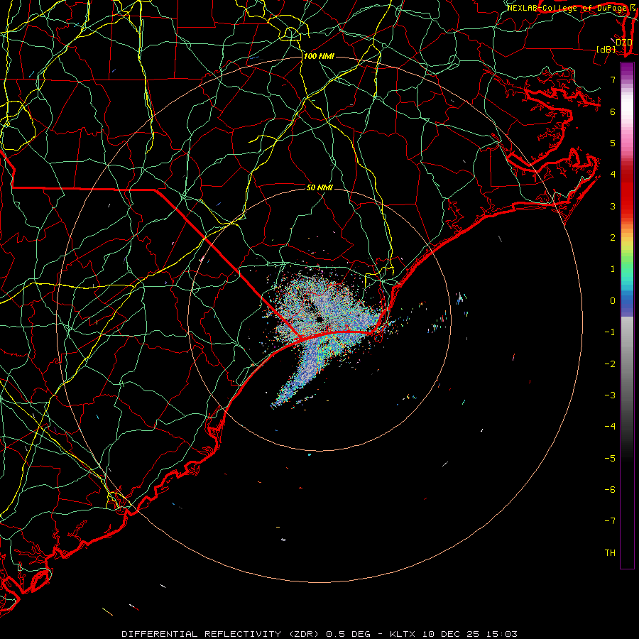The image size is (639, 639).
Task: Click the 3 value on the scale
Action: (613, 206)
